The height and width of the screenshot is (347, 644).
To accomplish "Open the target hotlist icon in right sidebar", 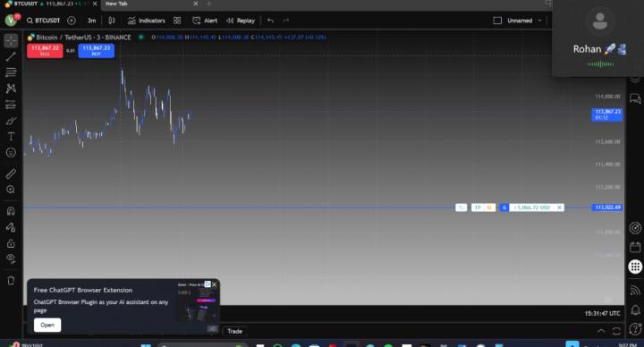I will point(635,228).
